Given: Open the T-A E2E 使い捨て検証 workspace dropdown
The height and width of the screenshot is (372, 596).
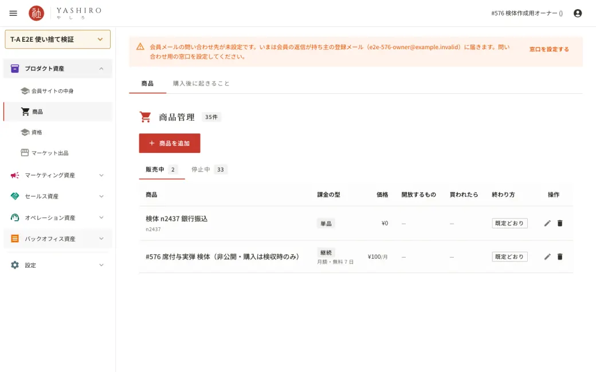Looking at the screenshot, I should 58,39.
